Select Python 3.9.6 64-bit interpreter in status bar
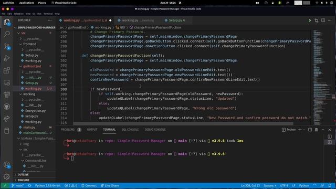336x189 pixels. [48, 185]
